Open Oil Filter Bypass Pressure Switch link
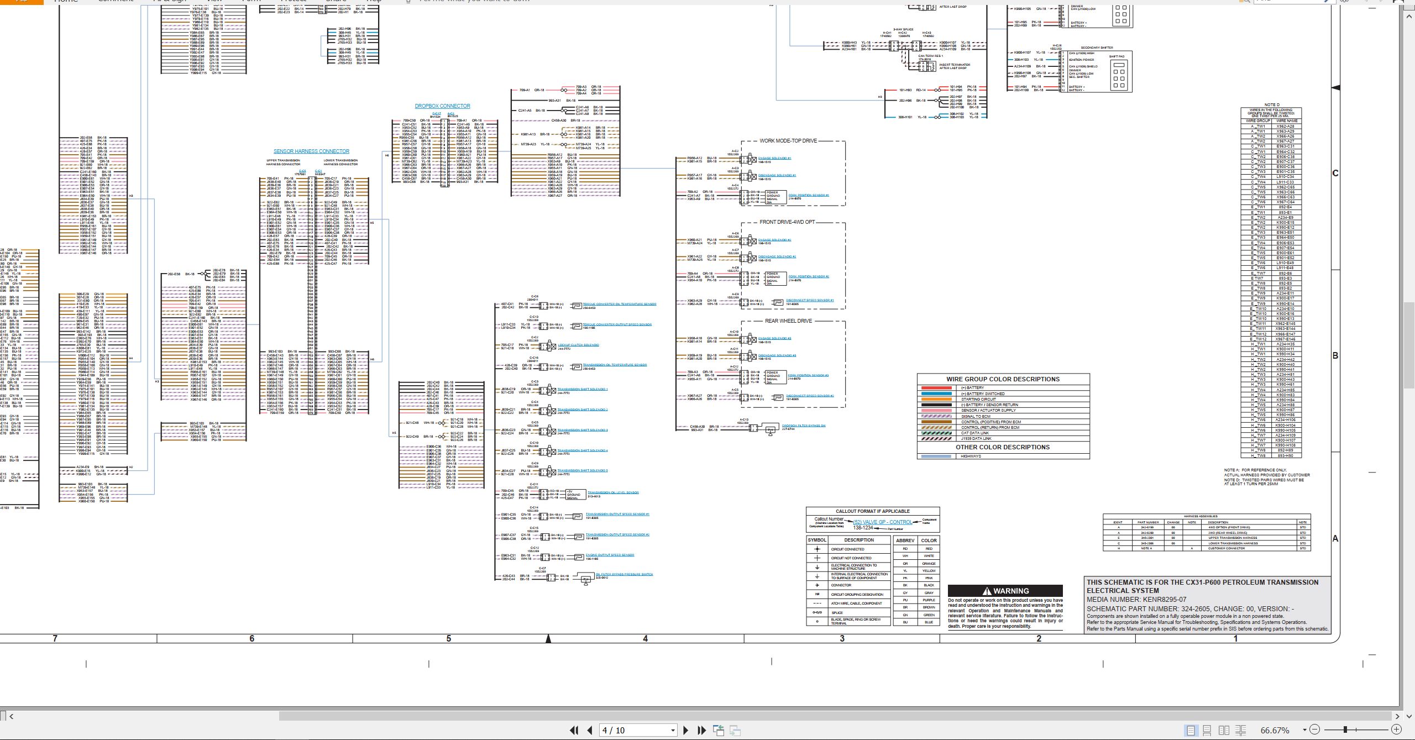 (x=624, y=574)
